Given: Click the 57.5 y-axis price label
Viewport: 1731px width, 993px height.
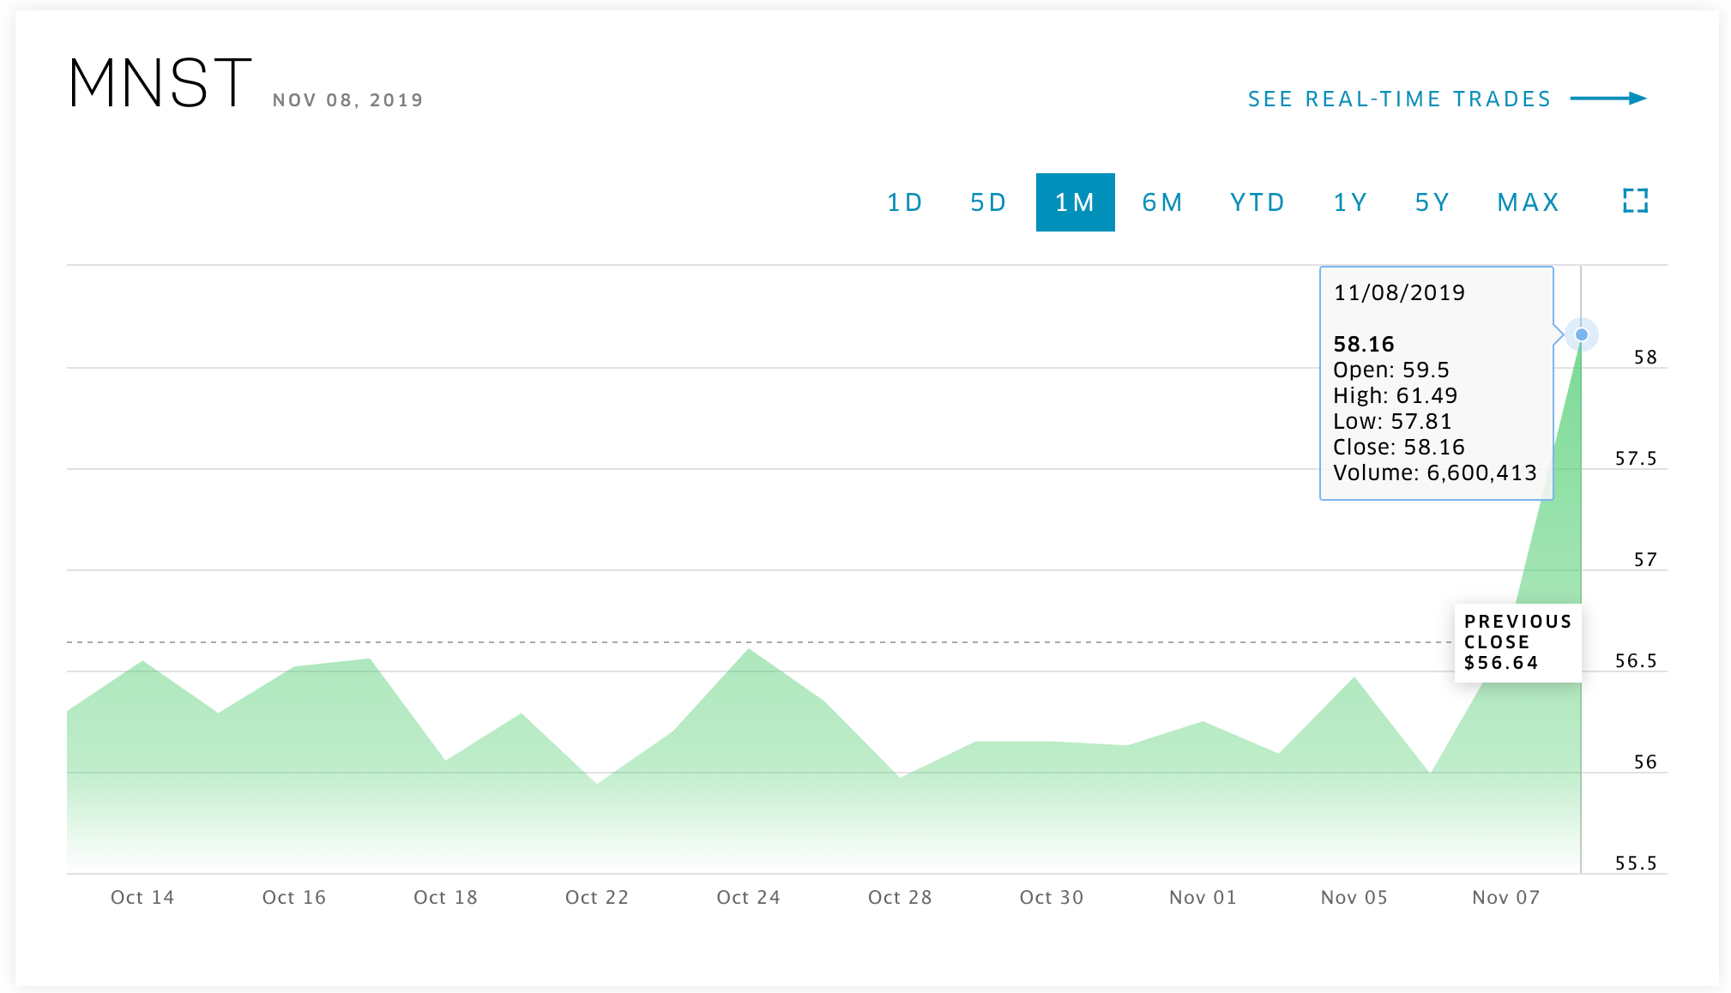Looking at the screenshot, I should pos(1635,459).
